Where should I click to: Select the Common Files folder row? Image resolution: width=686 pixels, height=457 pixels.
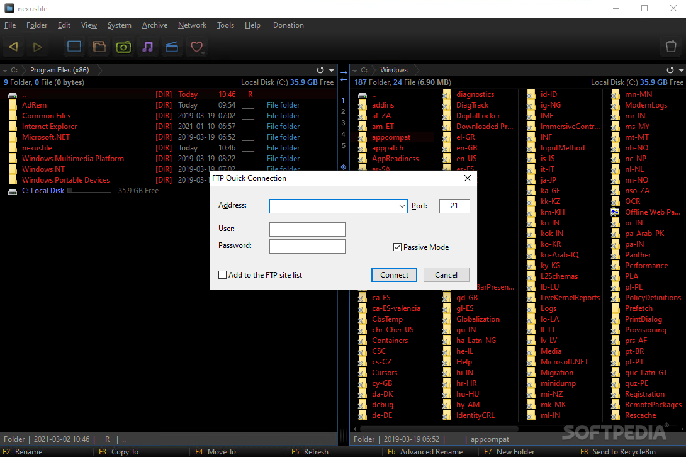[169, 116]
